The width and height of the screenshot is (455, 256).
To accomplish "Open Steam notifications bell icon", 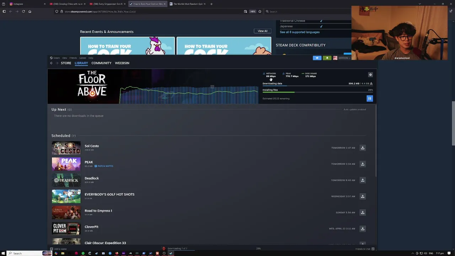I will [327, 58].
